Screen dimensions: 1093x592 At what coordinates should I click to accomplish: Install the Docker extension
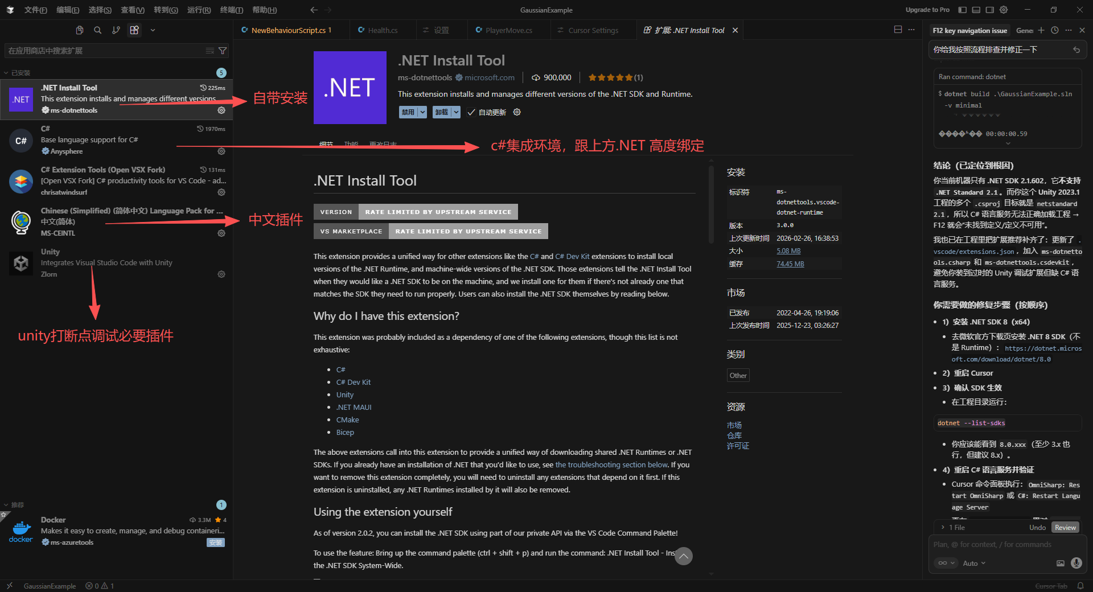click(x=215, y=542)
